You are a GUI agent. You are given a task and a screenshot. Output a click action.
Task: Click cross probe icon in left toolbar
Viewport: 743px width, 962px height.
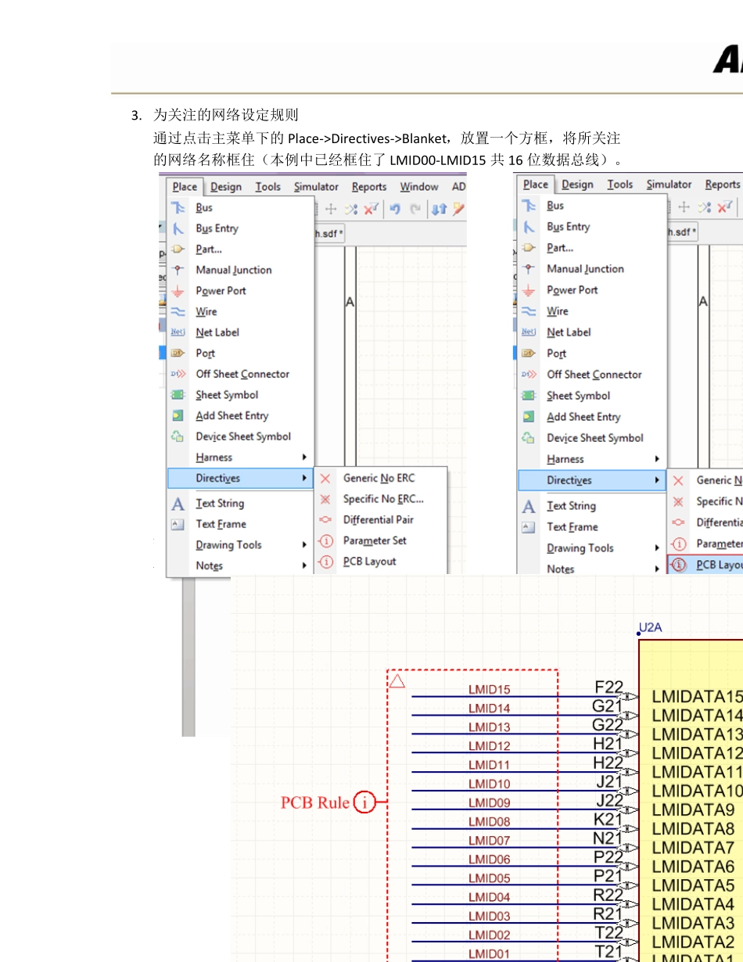pos(458,208)
